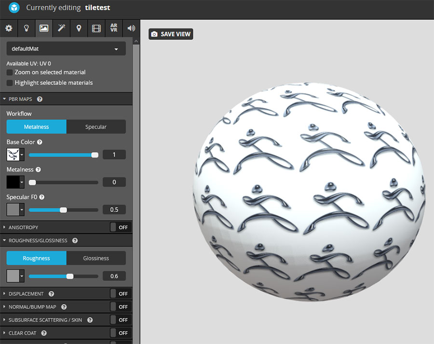Click the black Metalness color swatch
This screenshot has height=344, width=434.
[x=13, y=182]
